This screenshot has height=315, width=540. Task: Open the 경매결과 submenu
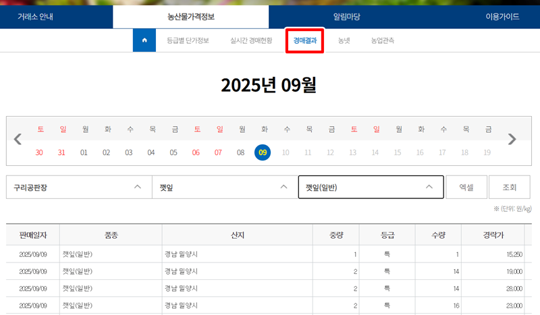point(305,40)
